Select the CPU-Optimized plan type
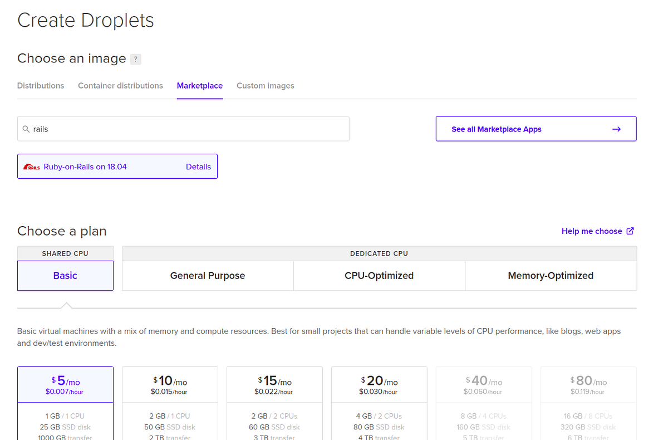Screen dimensions: 668x440 (x=379, y=275)
